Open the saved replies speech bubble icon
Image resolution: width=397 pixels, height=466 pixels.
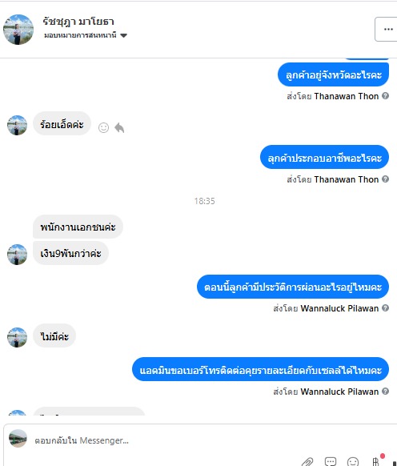point(331,461)
